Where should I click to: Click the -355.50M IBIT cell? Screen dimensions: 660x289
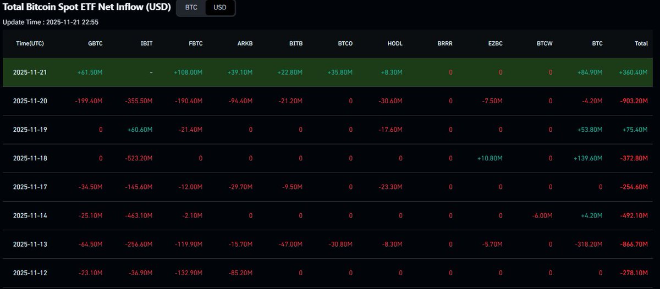click(x=139, y=101)
